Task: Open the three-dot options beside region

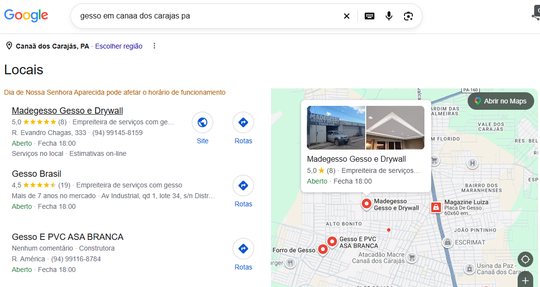Action: [x=154, y=46]
